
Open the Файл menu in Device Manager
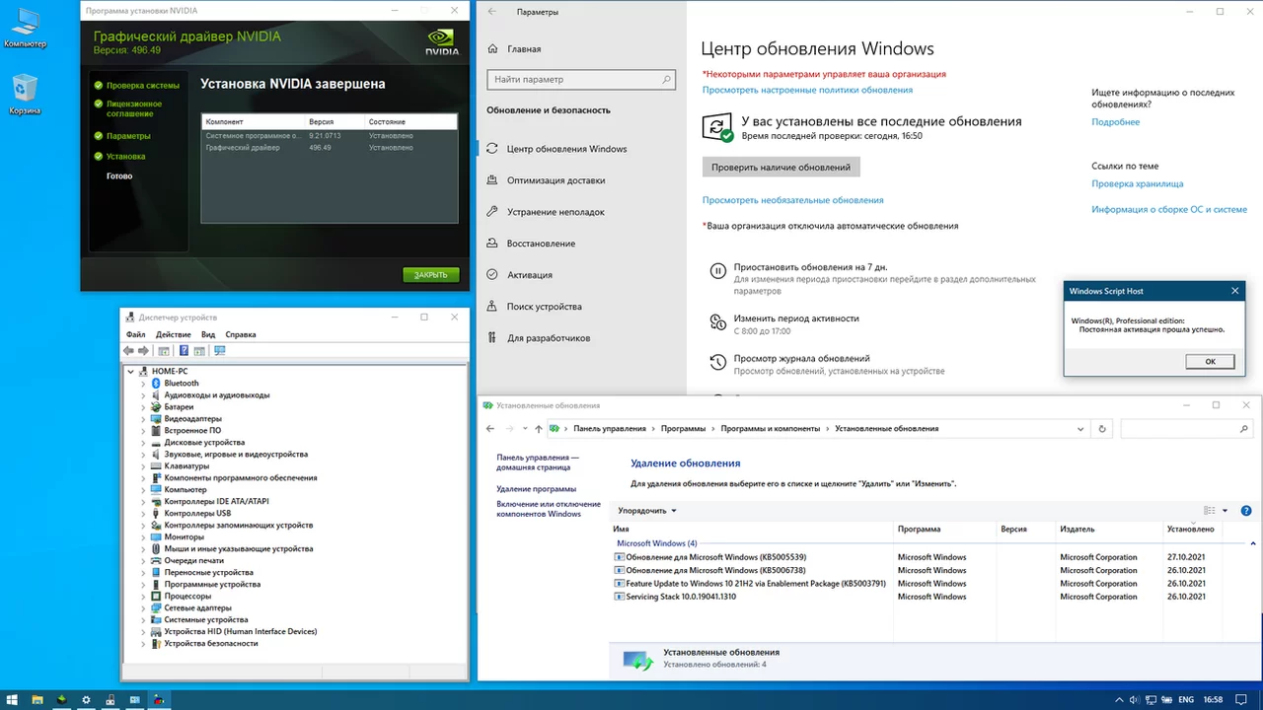click(x=135, y=334)
